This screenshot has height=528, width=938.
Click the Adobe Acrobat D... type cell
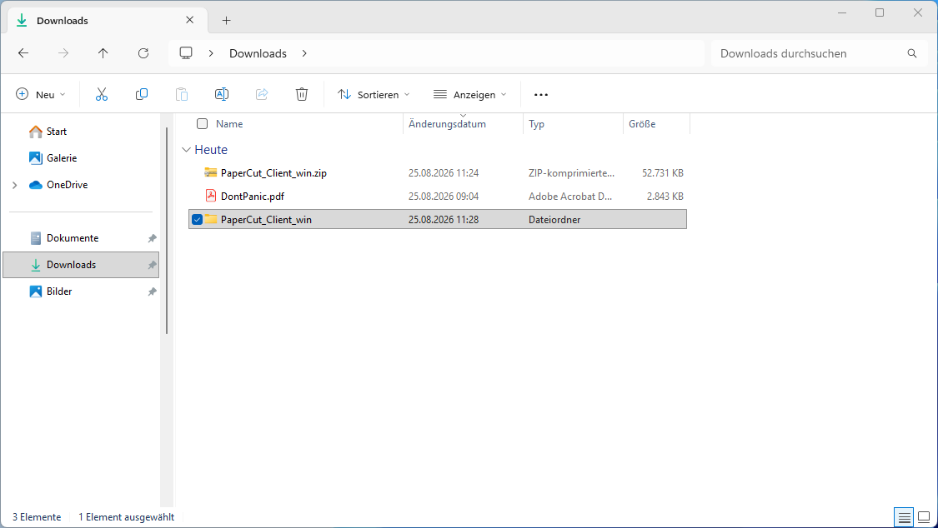coord(570,196)
